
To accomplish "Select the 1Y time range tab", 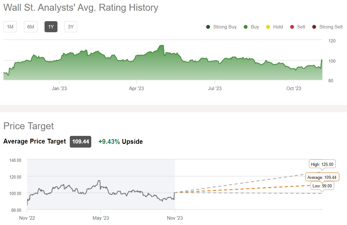I will [51, 27].
